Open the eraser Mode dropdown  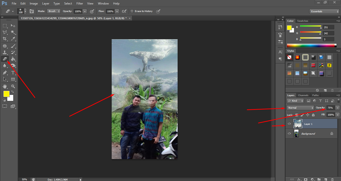(53, 11)
